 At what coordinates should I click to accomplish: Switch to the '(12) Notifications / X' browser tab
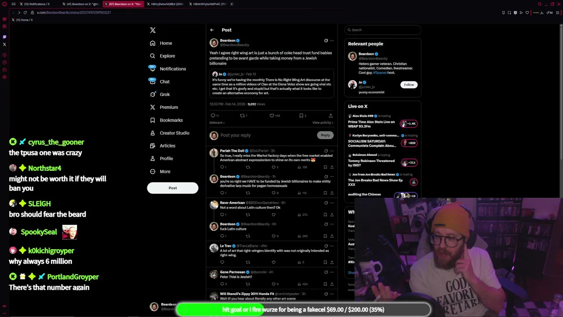(37, 4)
